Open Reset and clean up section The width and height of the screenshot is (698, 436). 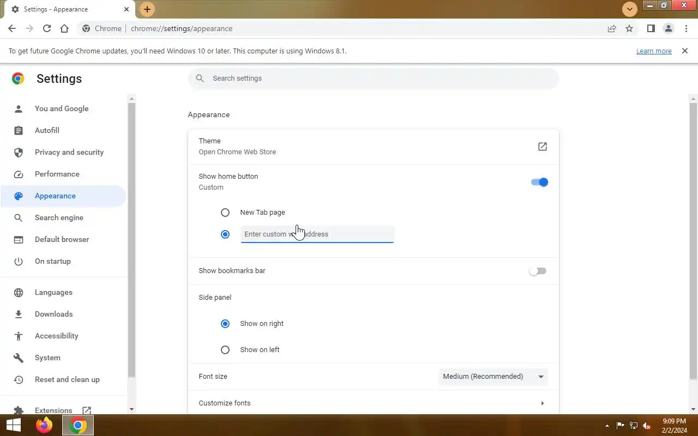pyautogui.click(x=63, y=379)
